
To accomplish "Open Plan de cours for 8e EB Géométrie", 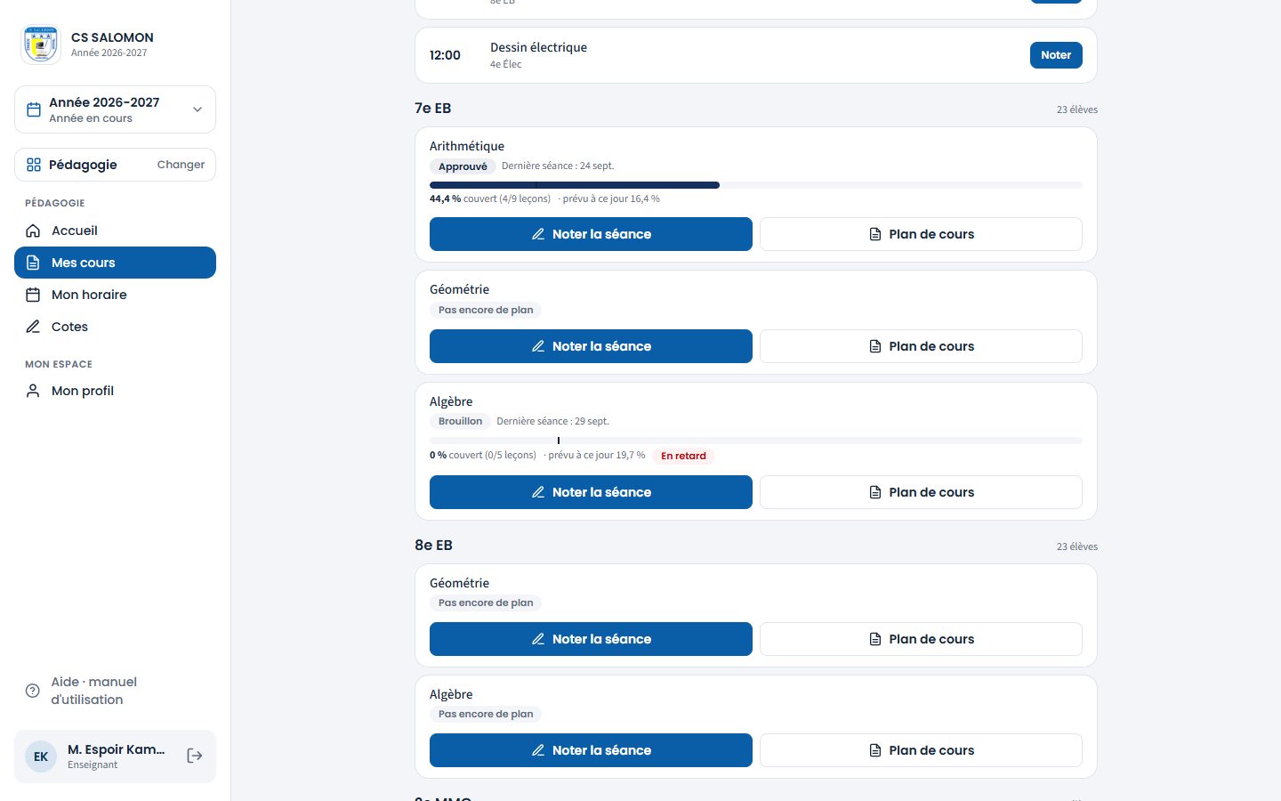I will click(921, 639).
